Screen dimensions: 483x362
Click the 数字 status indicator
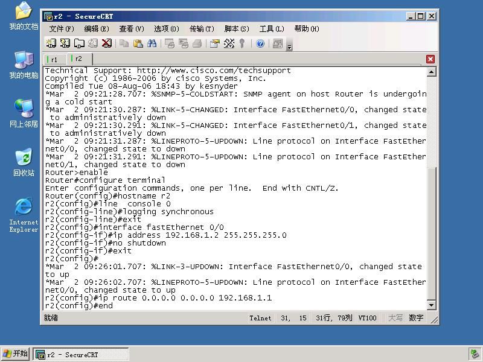416,318
